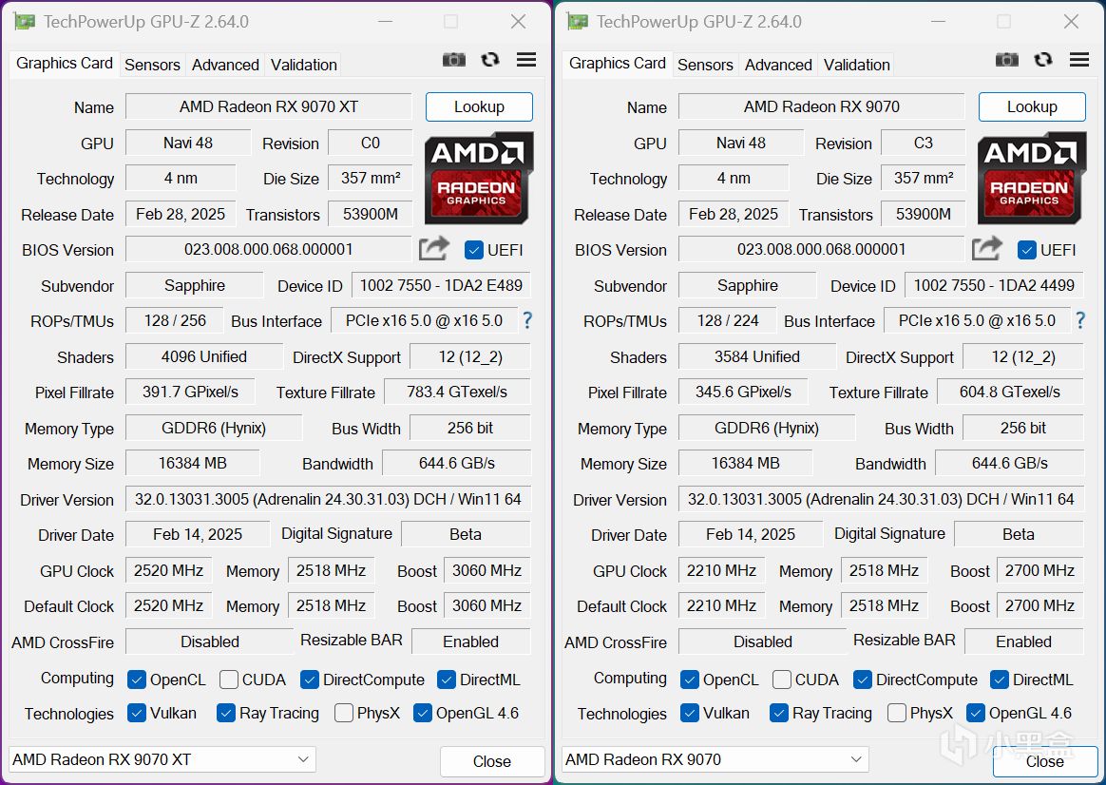Image resolution: width=1106 pixels, height=785 pixels.
Task: Click Revision value C3 in RX 9070 window
Action: (x=924, y=144)
